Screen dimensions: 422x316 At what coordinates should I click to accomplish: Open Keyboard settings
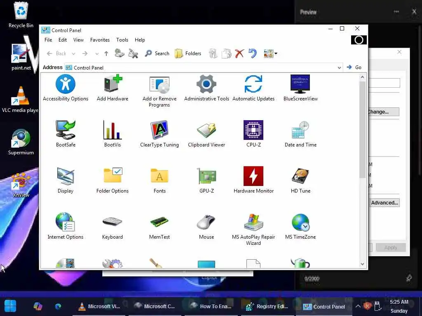click(x=113, y=226)
